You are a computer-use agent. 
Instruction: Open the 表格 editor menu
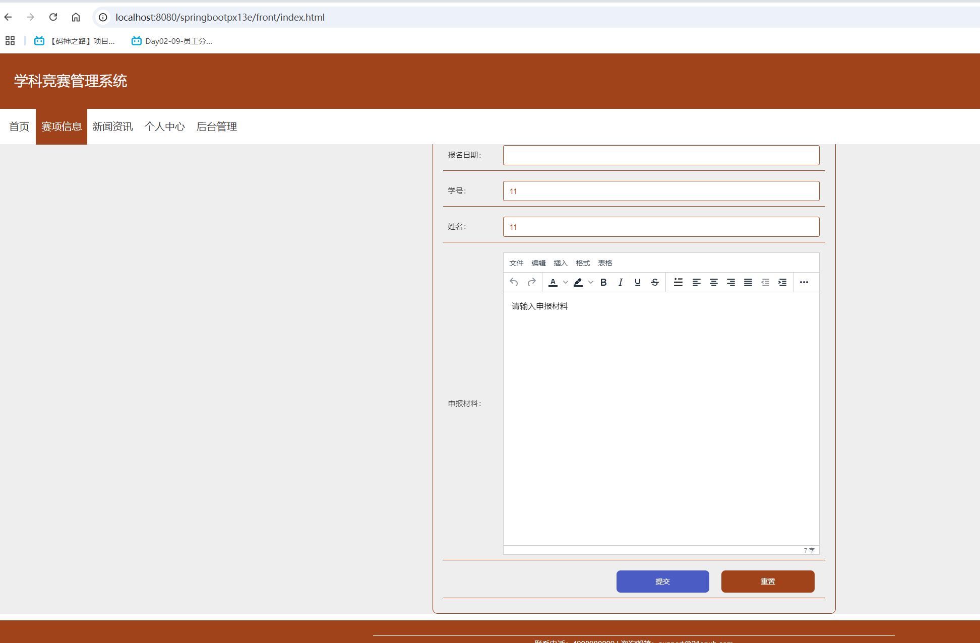(x=605, y=263)
